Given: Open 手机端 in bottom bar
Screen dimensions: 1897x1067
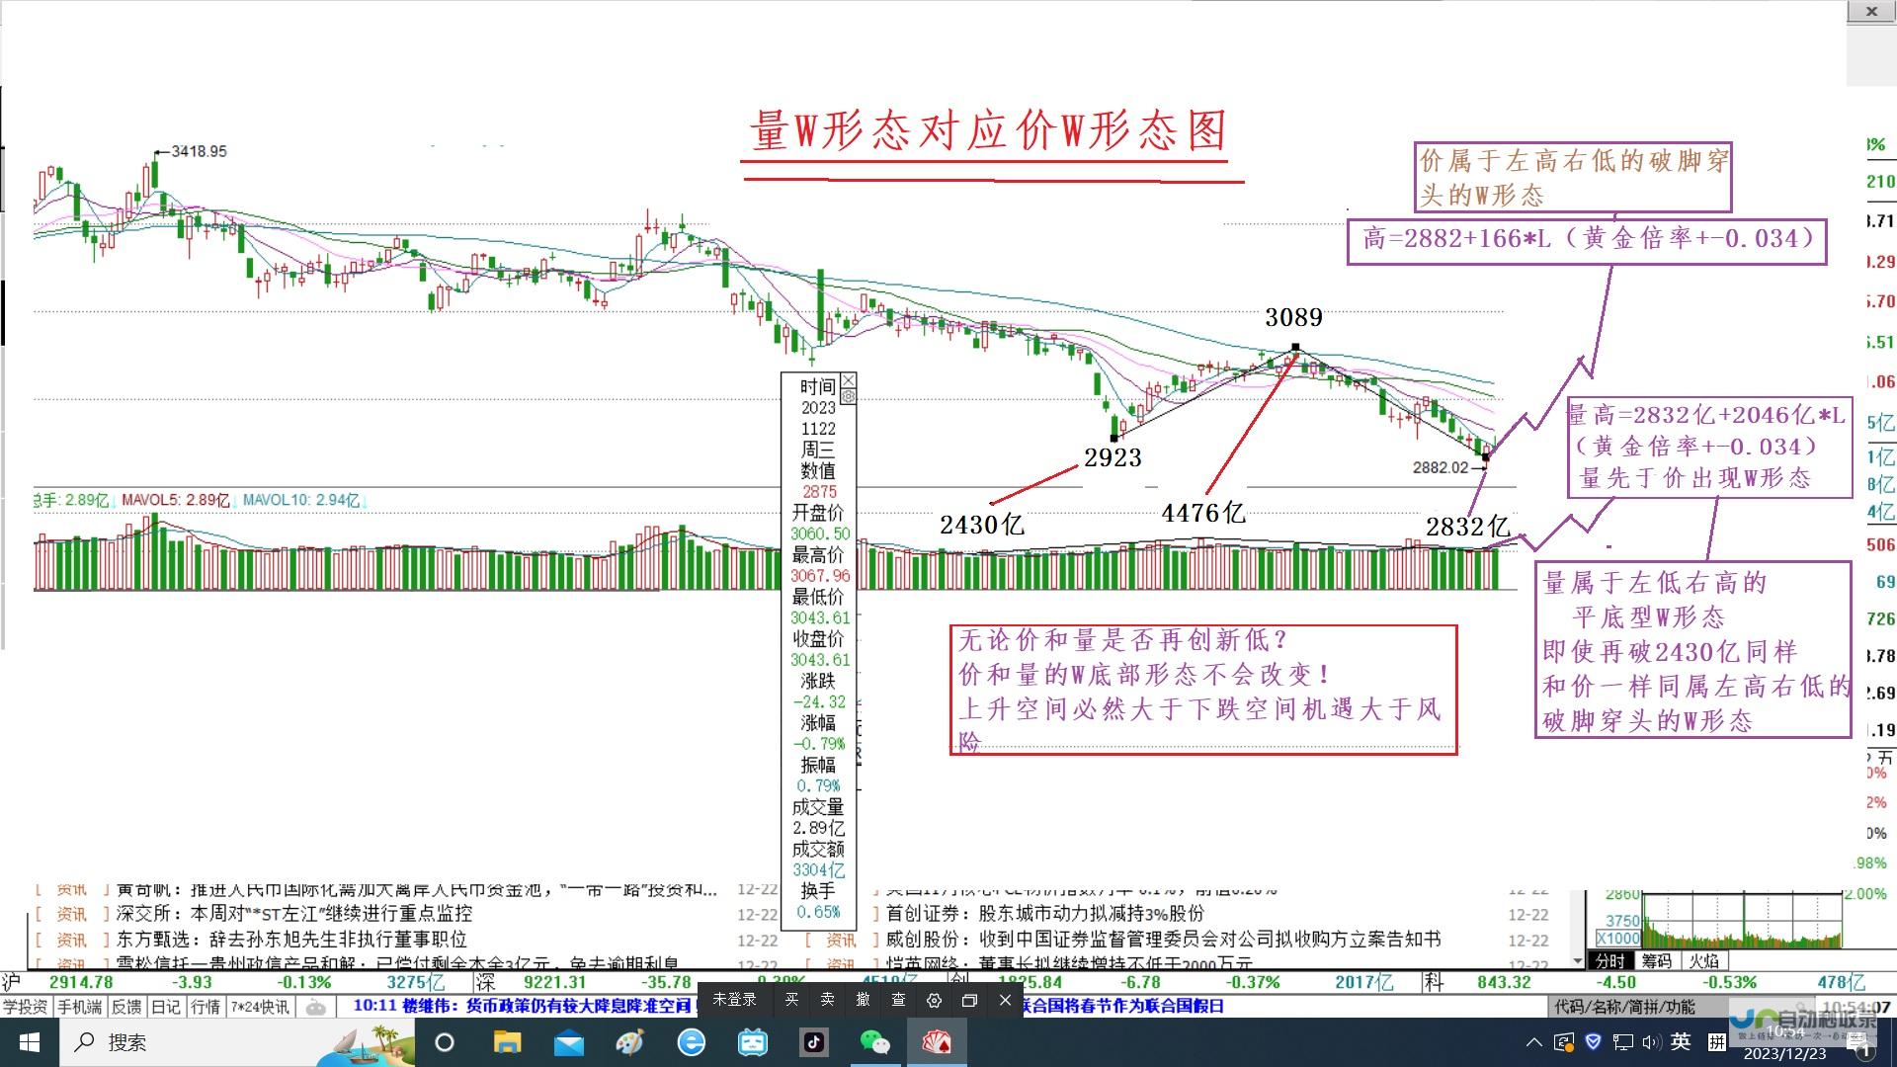Looking at the screenshot, I should pyautogui.click(x=79, y=1007).
